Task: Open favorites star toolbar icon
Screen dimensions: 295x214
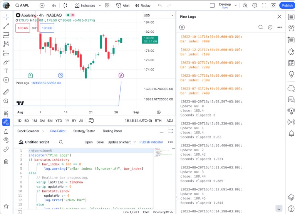Action: 6,206
